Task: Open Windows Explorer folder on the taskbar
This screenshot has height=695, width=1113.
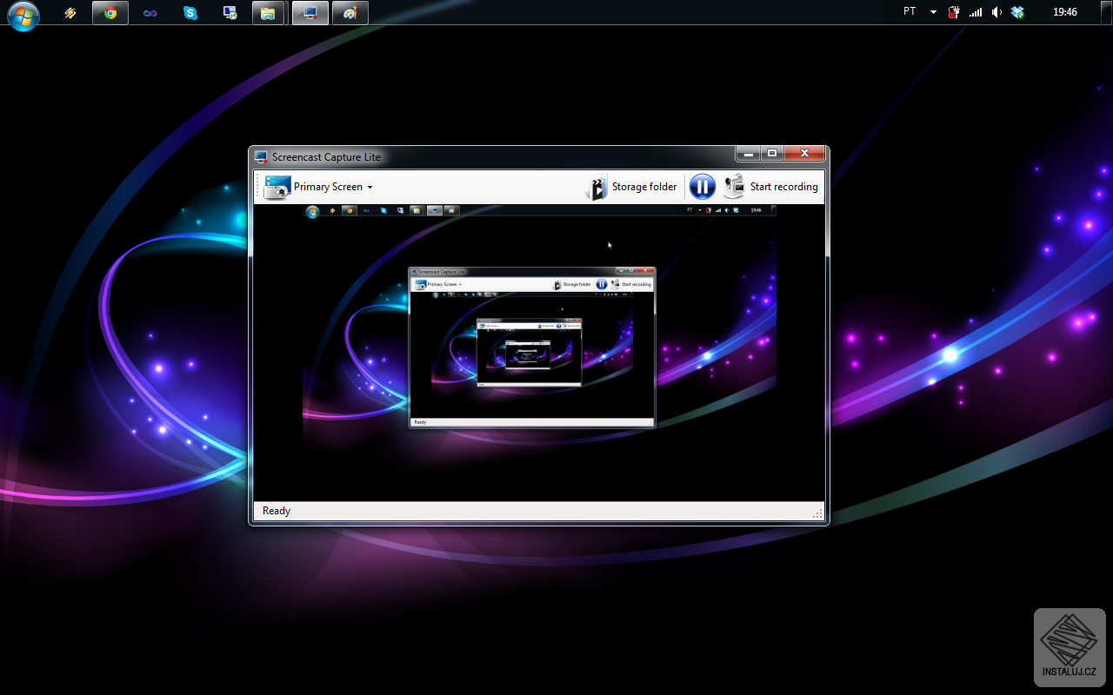Action: point(269,12)
